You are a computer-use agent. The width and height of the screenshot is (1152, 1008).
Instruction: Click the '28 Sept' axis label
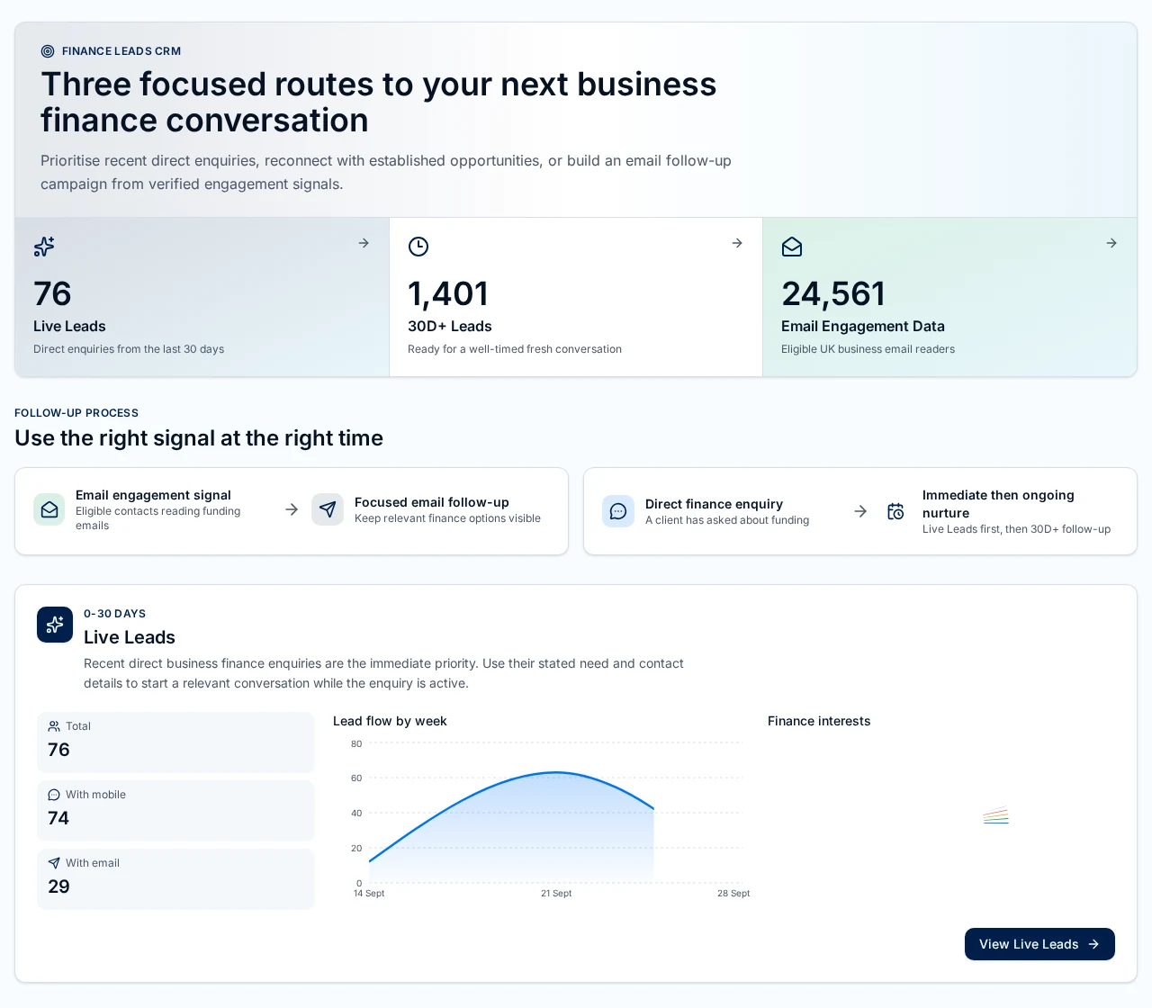pos(733,894)
